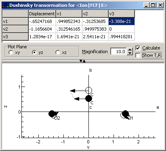Uncheck the Calculate checkbox
Viewport: 166px width, 151px height.
click(138, 48)
